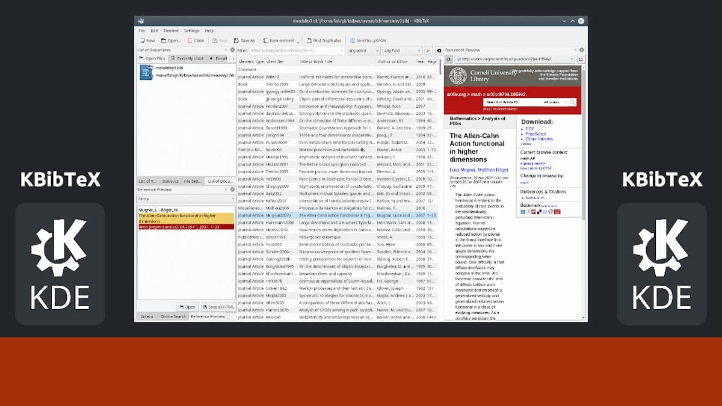Click the Luca Mugnai author link
The height and width of the screenshot is (406, 722).
(x=463, y=170)
